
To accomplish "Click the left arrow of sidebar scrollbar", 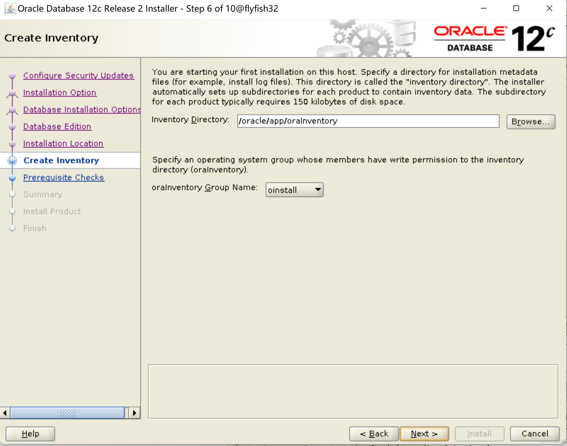I will [x=5, y=413].
